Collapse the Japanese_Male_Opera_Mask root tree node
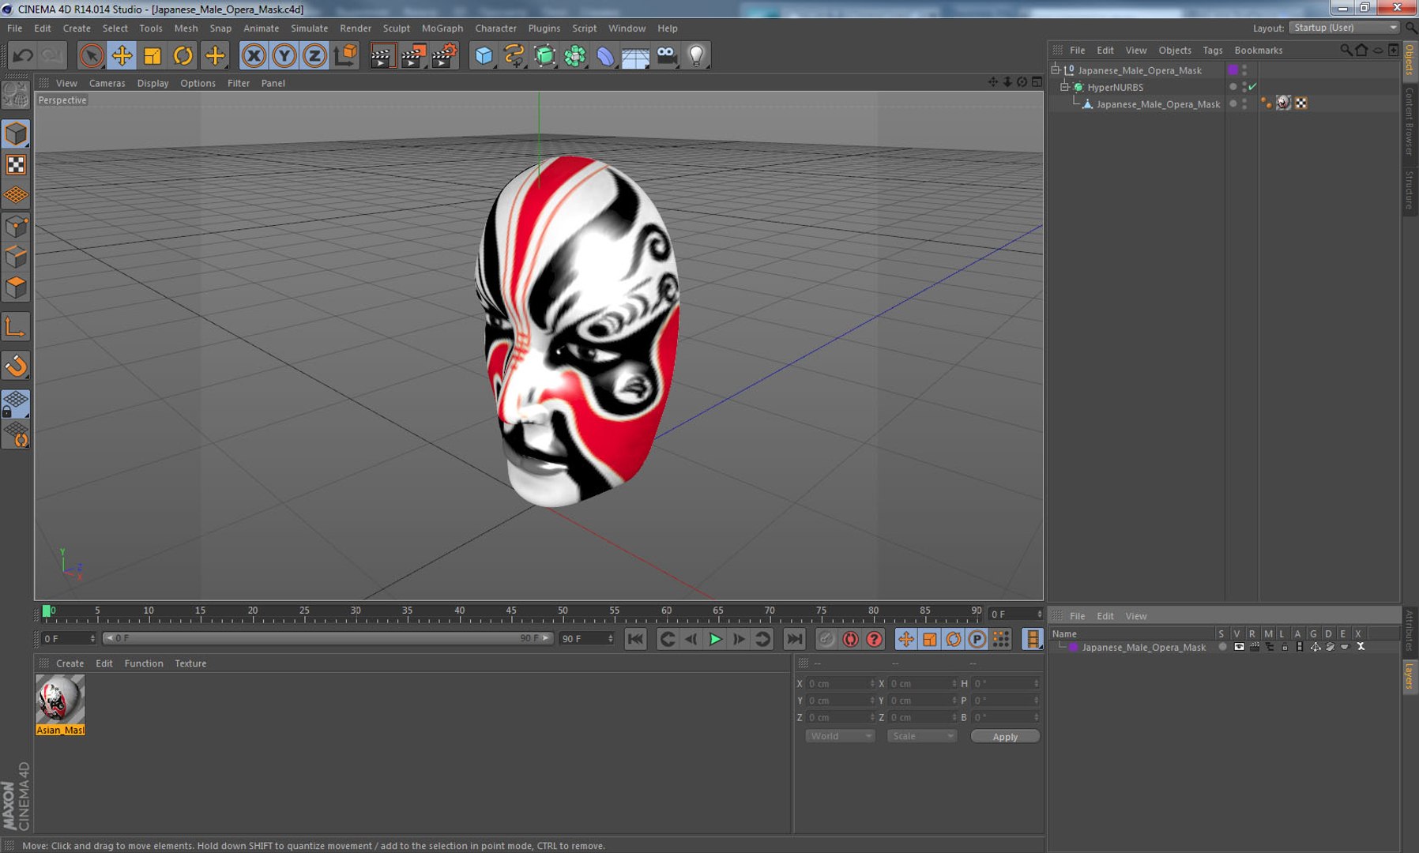 click(1055, 70)
